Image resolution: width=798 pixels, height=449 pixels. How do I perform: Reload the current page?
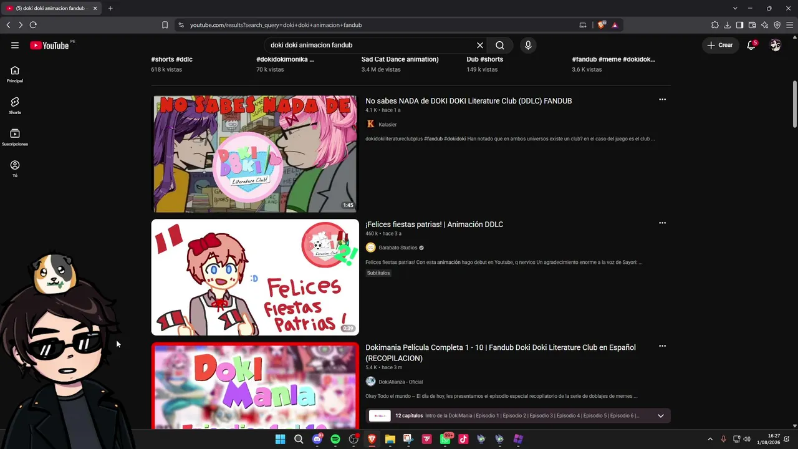pos(33,25)
